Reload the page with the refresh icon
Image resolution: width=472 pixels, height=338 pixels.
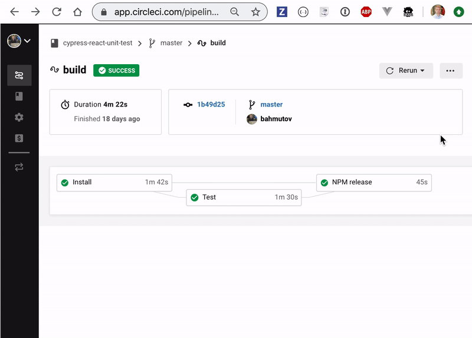point(57,12)
